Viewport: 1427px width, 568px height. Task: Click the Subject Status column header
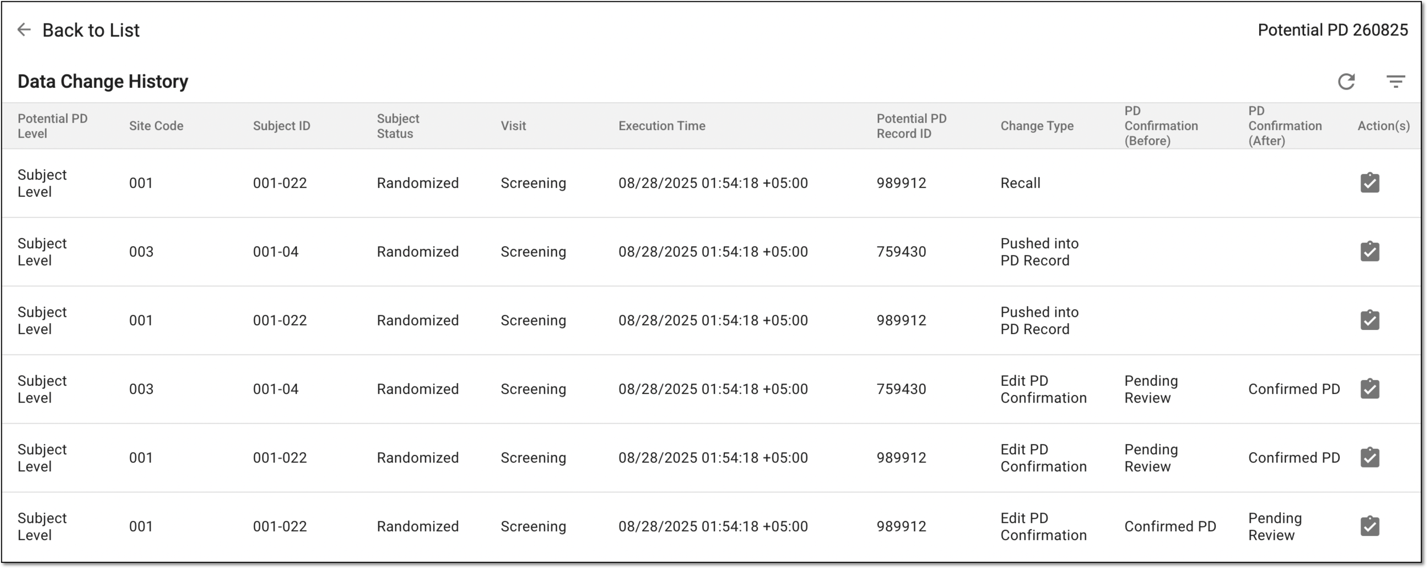(x=398, y=126)
